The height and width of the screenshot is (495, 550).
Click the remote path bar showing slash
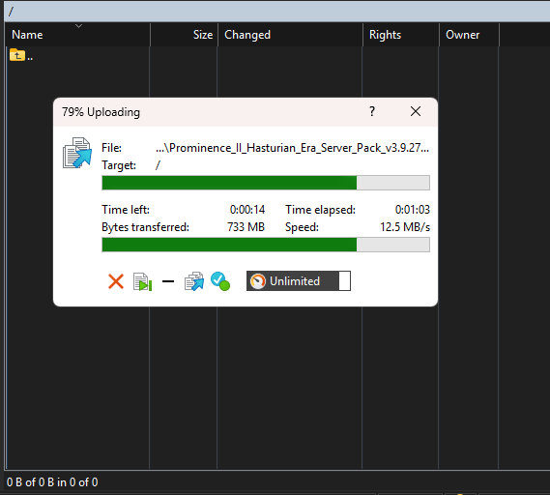277,12
